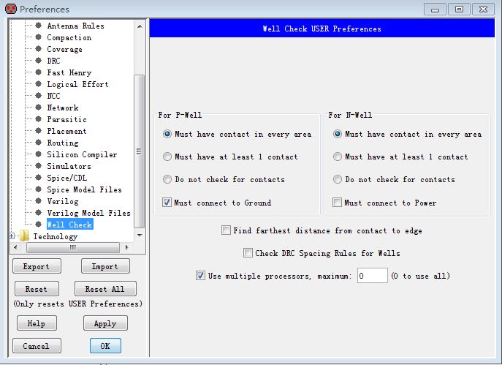Click the tree horizontal scrollbar thumb

coord(73,247)
